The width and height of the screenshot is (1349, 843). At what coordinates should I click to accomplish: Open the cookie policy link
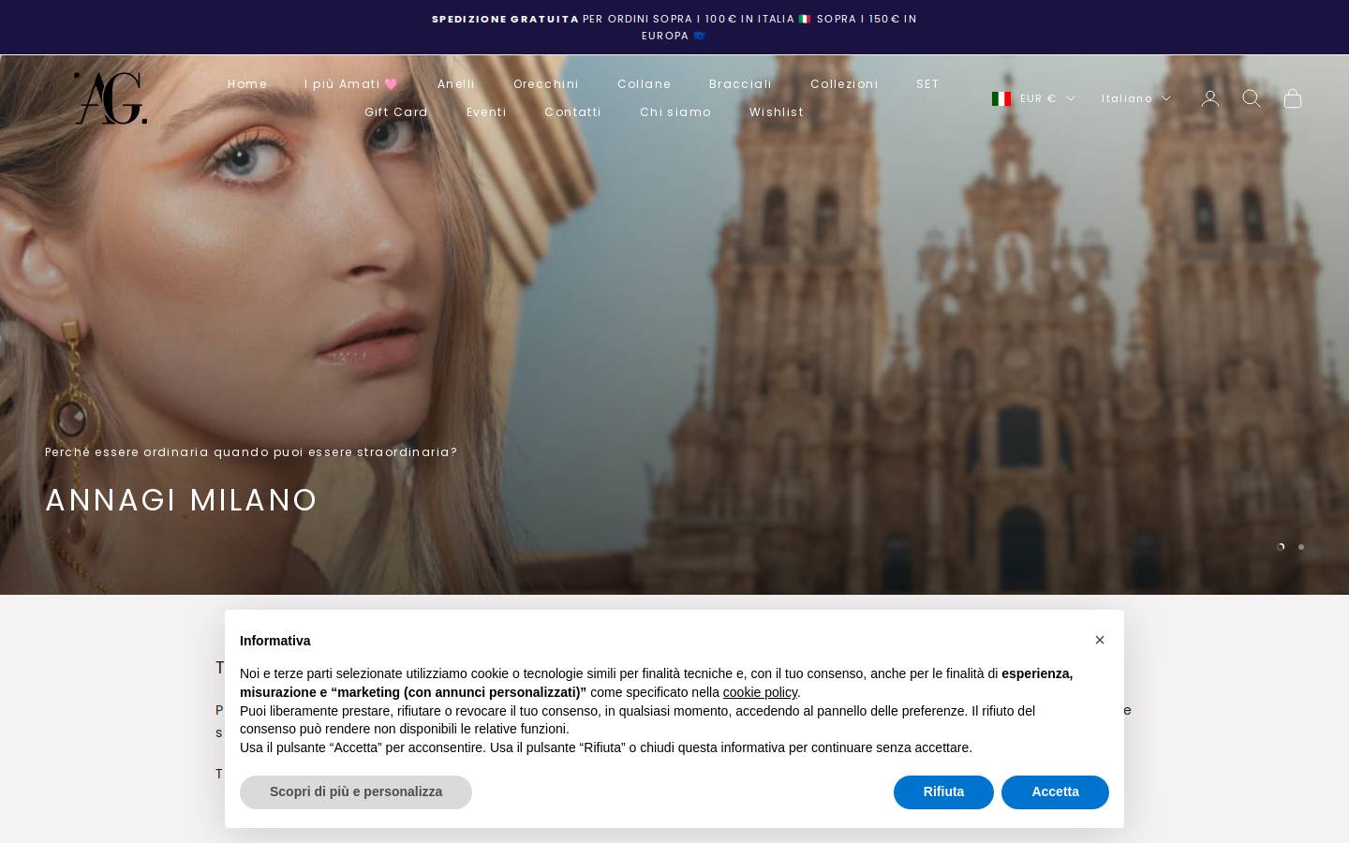point(760,692)
